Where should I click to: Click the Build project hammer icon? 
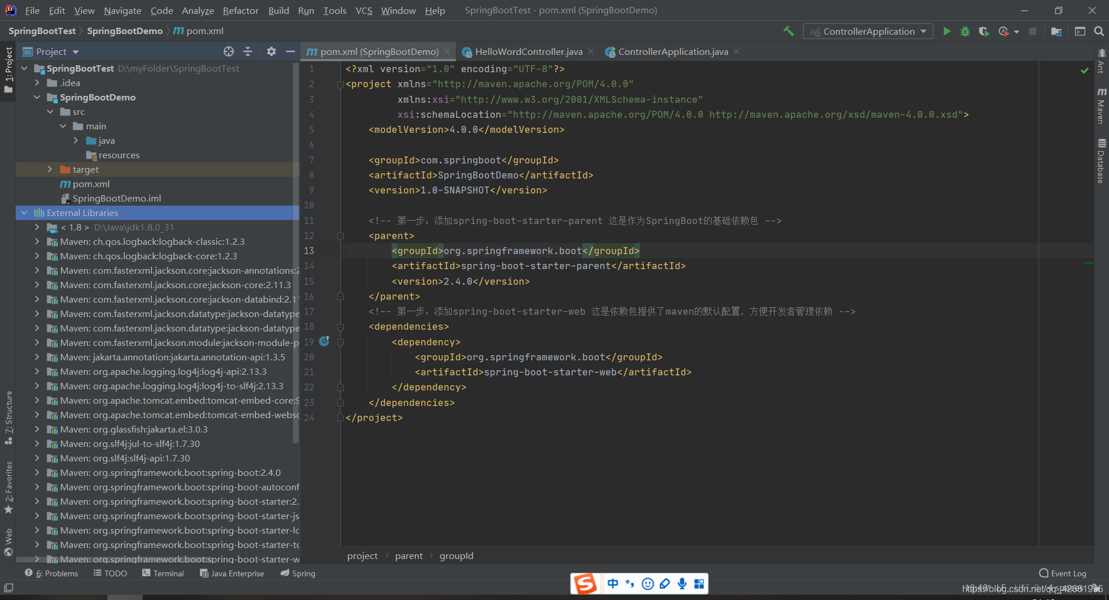788,31
